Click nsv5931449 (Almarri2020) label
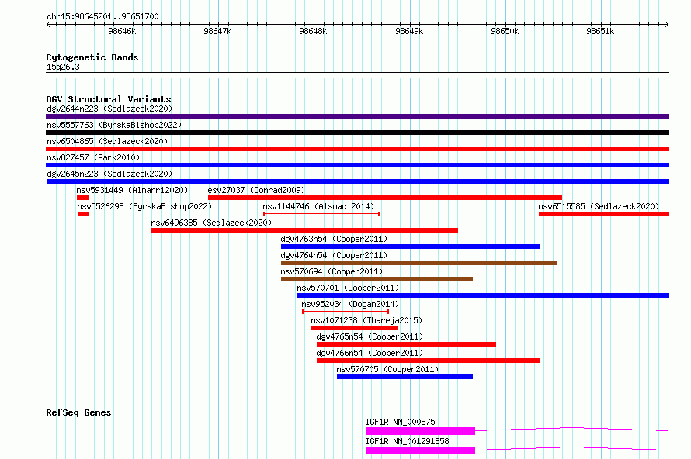This screenshot has width=691, height=459. coord(132,190)
